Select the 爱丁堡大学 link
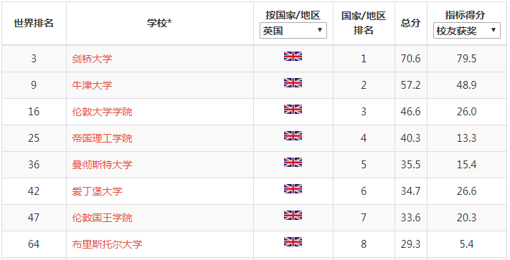The width and height of the screenshot is (510, 260). click(97, 191)
